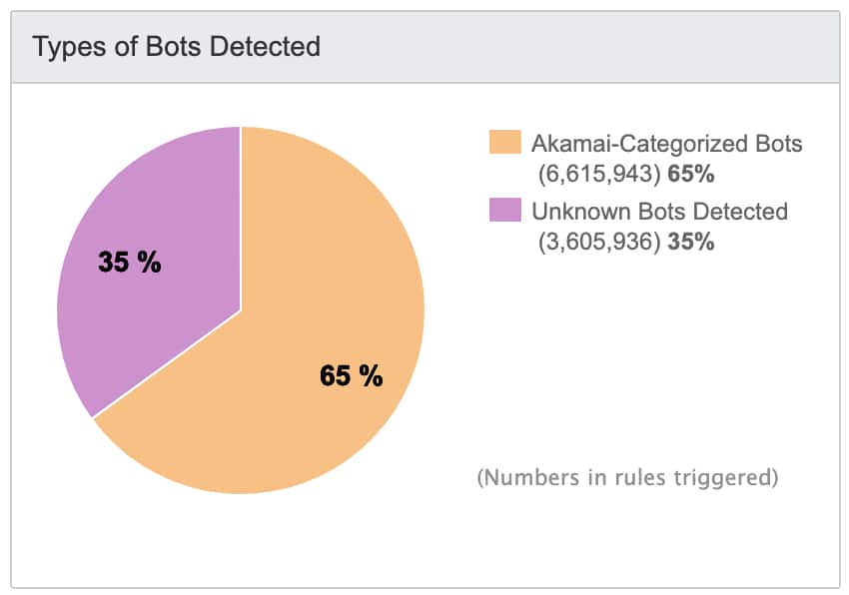
Task: Click the bold 35% in the legend
Action: pos(691,242)
